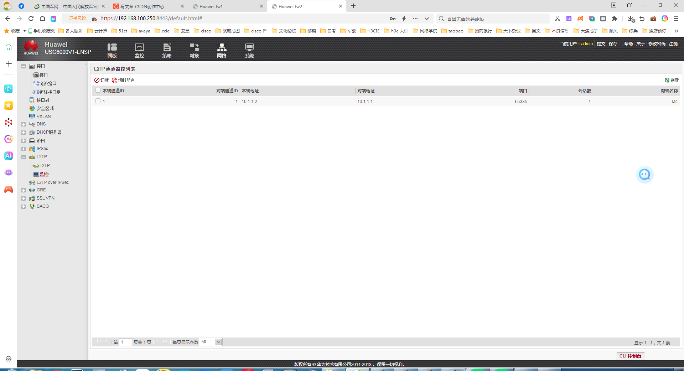Click the browser reload icon
The height and width of the screenshot is (371, 684).
coord(31,19)
